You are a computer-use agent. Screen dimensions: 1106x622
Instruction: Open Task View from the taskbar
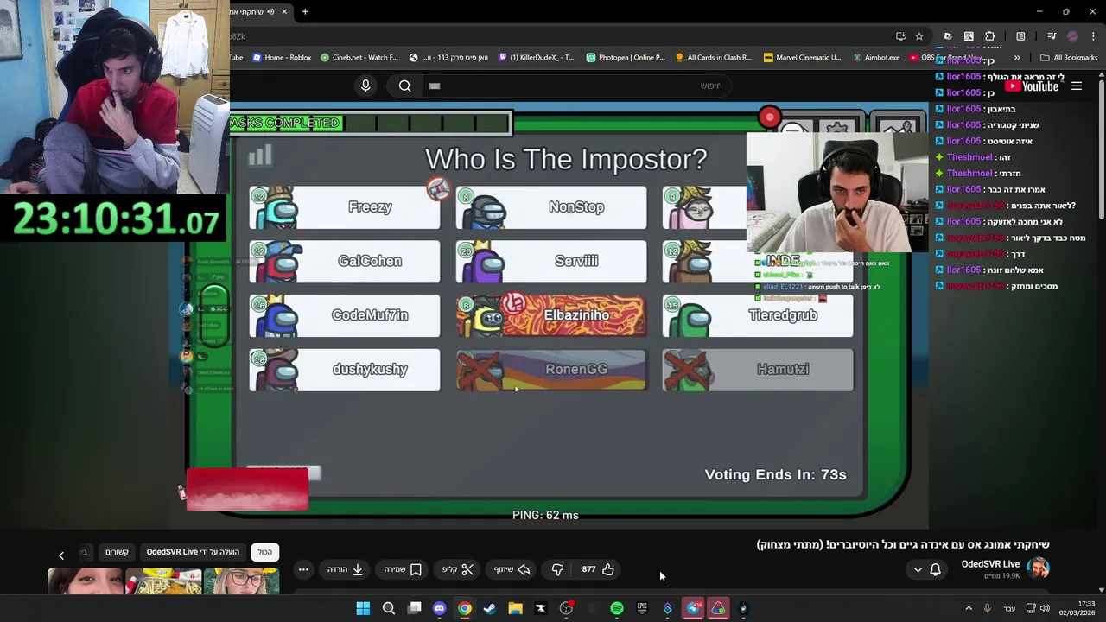(414, 608)
